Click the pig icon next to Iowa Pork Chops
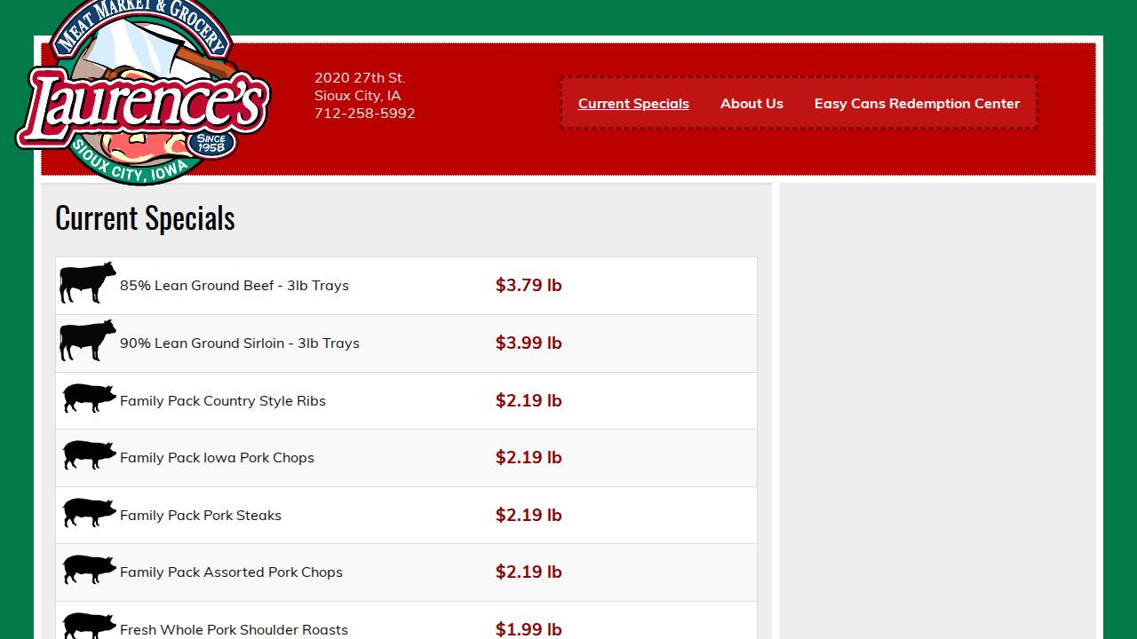This screenshot has width=1137, height=639. point(88,455)
